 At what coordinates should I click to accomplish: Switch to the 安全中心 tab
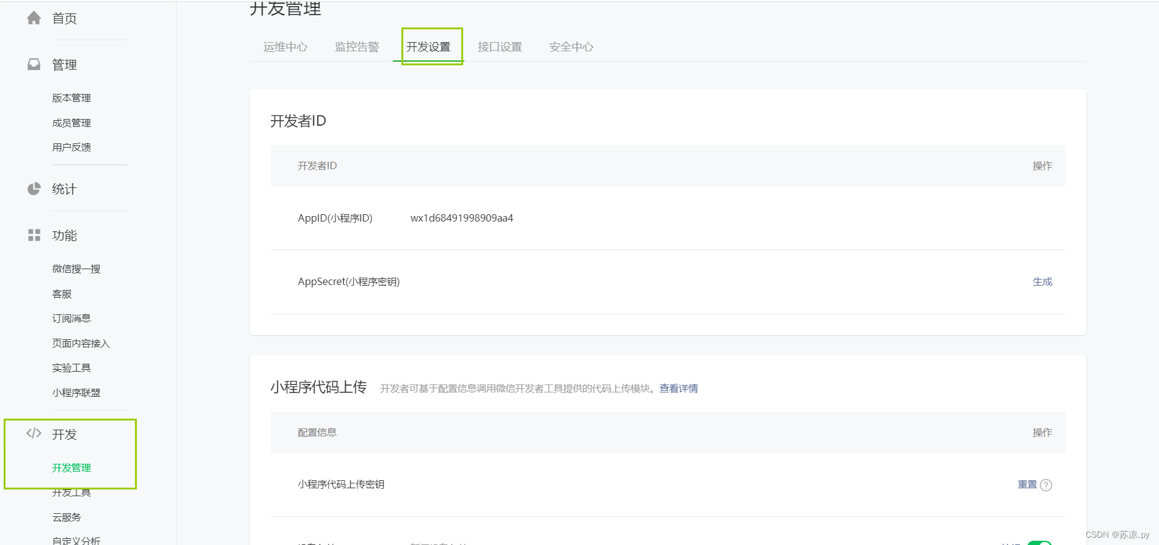[x=571, y=47]
